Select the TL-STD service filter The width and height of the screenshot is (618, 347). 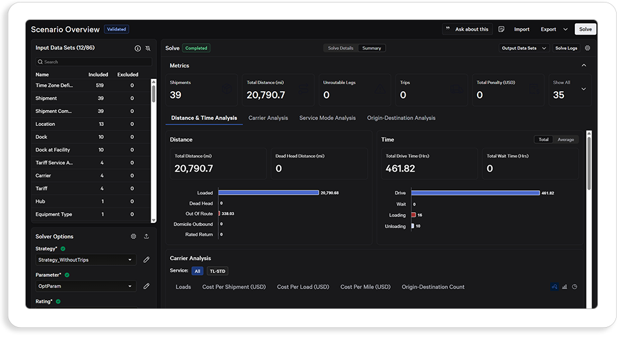(x=217, y=271)
